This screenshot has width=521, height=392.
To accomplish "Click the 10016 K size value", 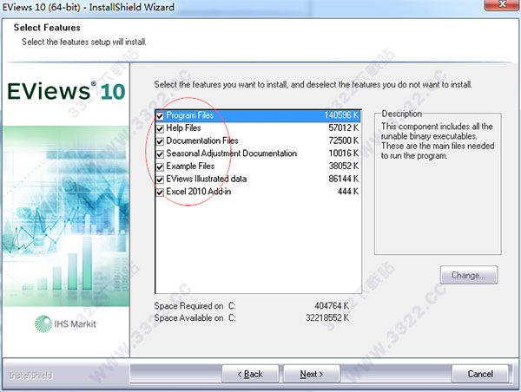I will [x=344, y=154].
